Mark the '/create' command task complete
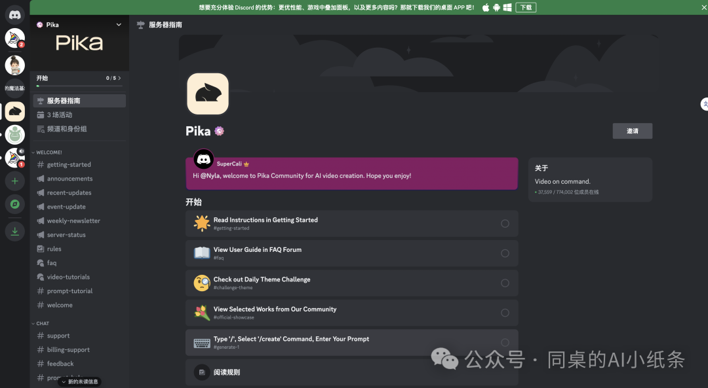 505,342
